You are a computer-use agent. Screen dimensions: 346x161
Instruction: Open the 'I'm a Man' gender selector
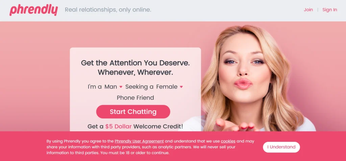114,87
